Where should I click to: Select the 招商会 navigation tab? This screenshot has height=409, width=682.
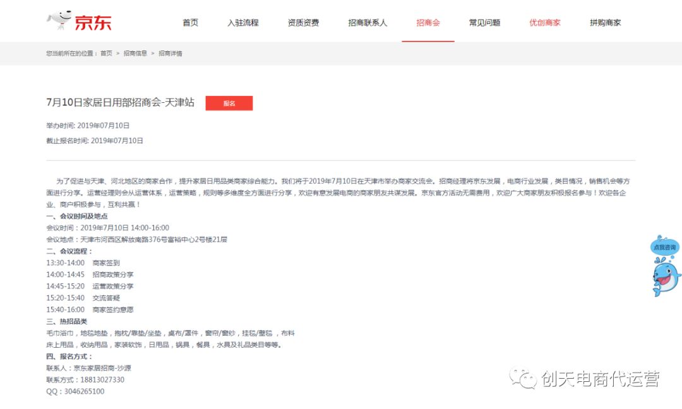[x=428, y=23]
